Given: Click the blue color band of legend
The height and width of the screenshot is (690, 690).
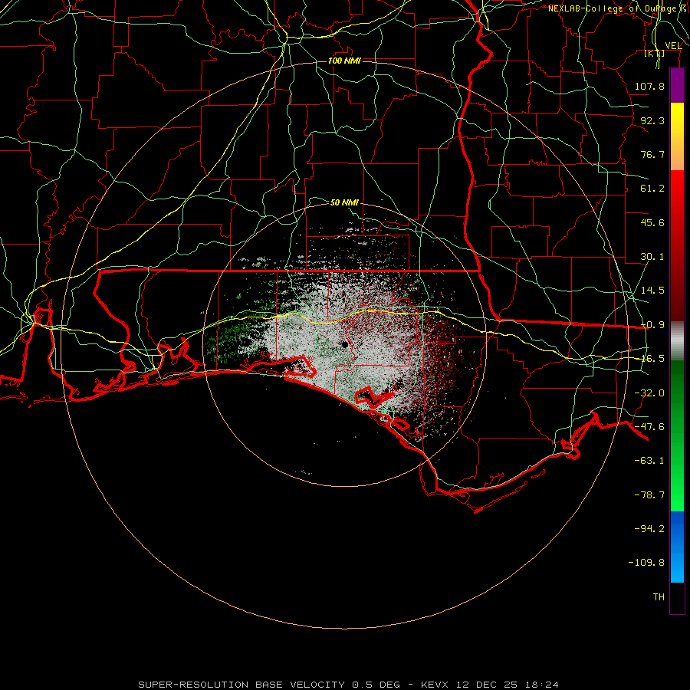Looking at the screenshot, I should (x=677, y=547).
